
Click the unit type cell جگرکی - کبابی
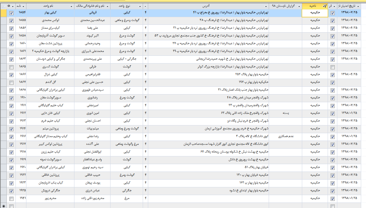pyautogui.click(x=127, y=59)
